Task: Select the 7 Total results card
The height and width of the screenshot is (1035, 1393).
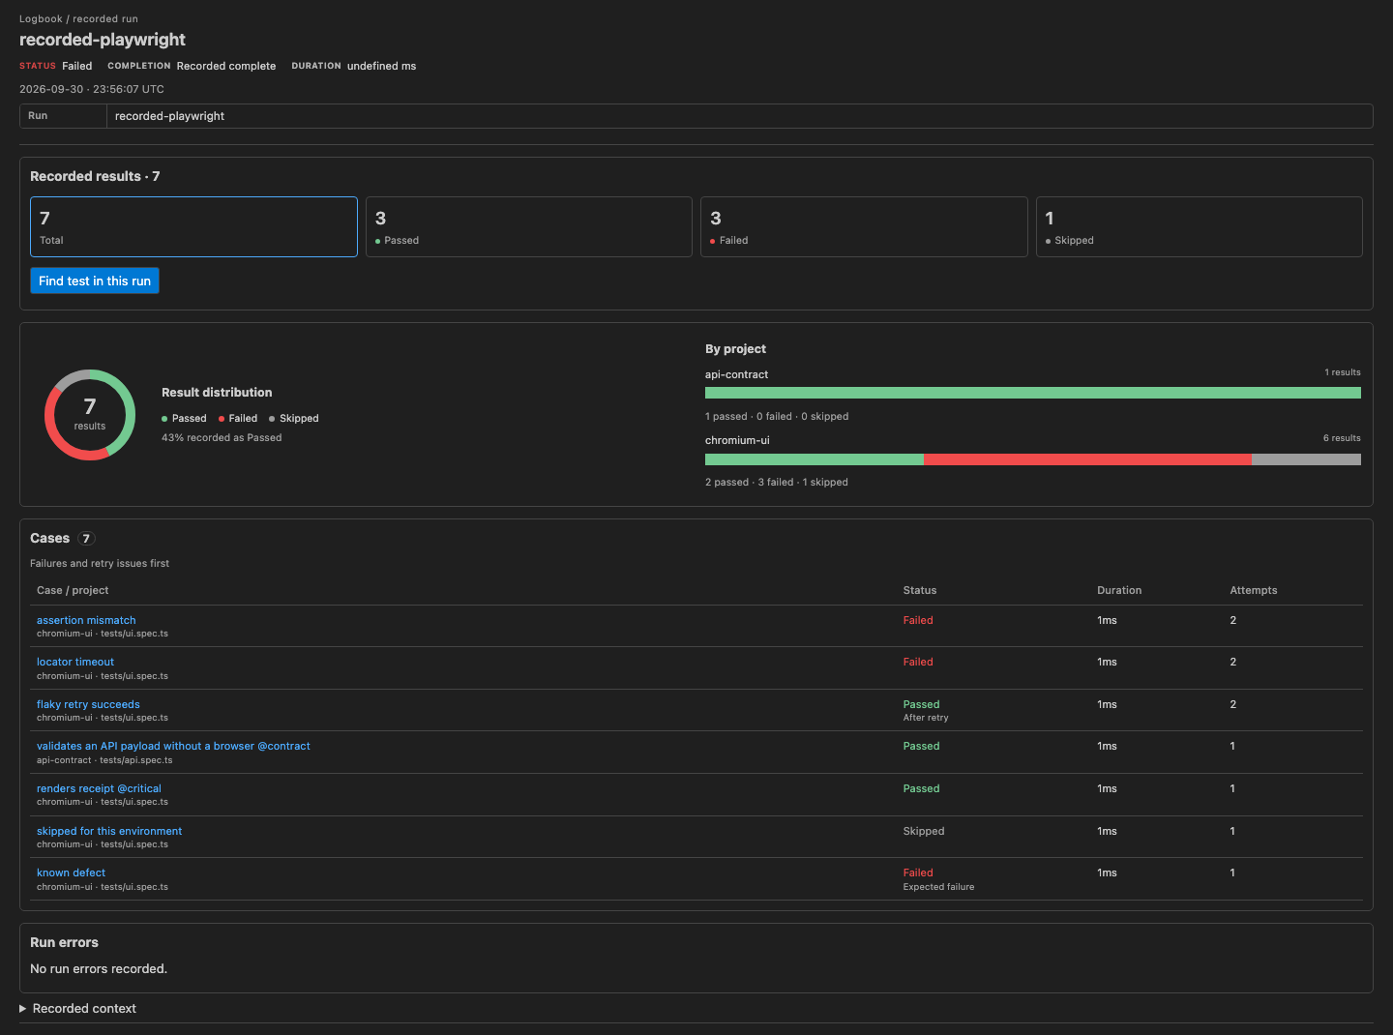Action: (x=193, y=227)
